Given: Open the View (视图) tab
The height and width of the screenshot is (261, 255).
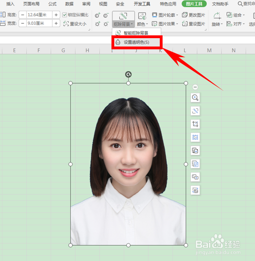Looking at the screenshot, I should coord(103,4).
